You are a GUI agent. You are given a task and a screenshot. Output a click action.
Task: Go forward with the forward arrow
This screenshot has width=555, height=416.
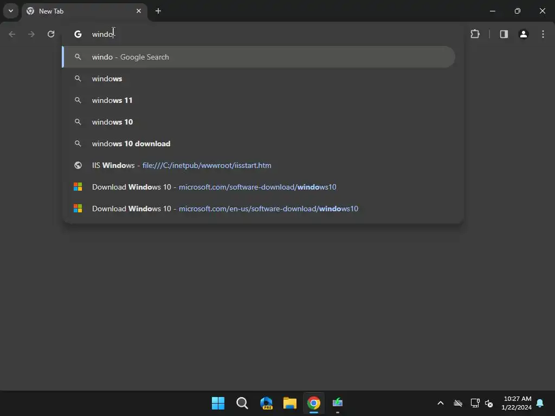coord(31,34)
